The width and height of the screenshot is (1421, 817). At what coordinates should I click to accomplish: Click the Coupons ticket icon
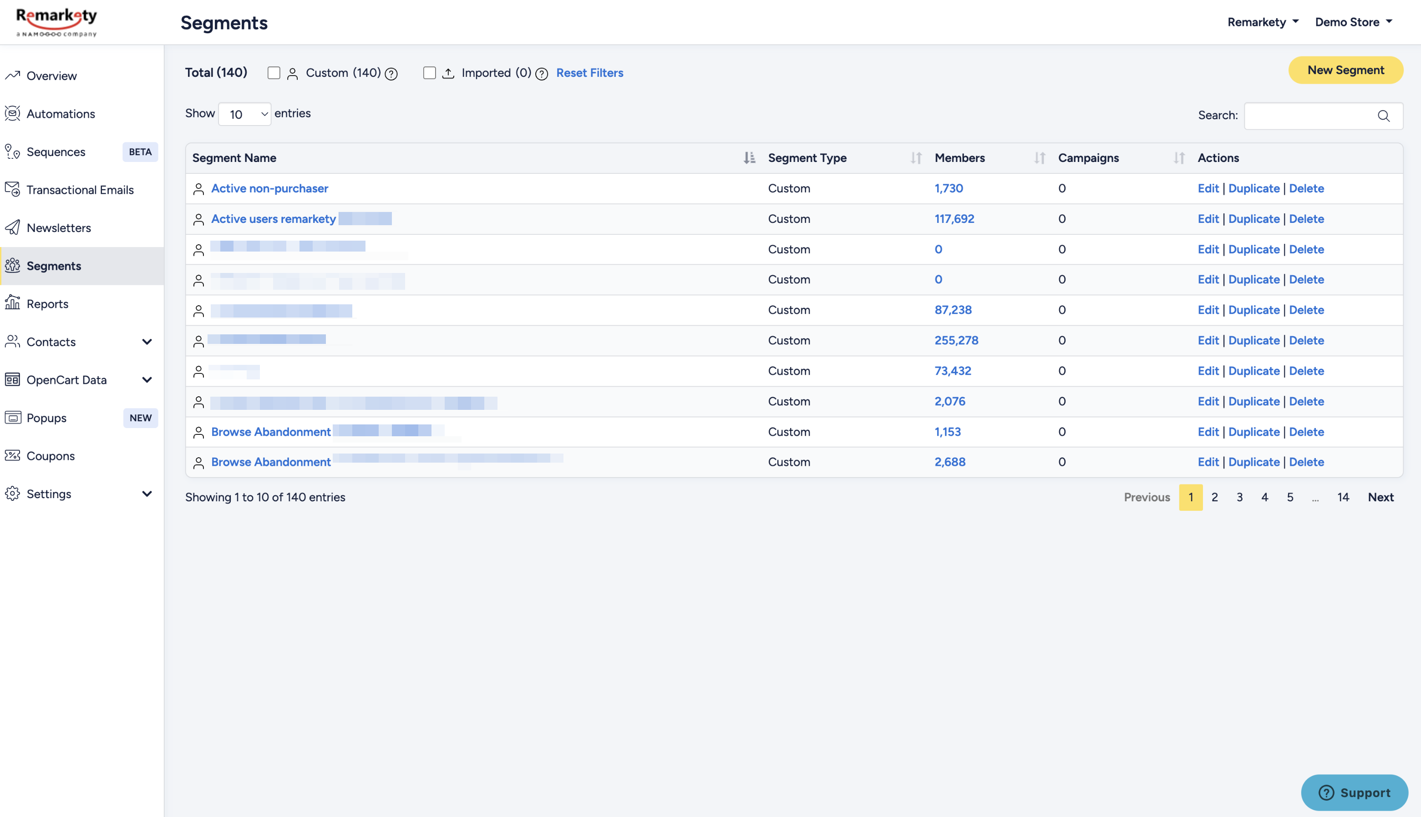tap(12, 455)
